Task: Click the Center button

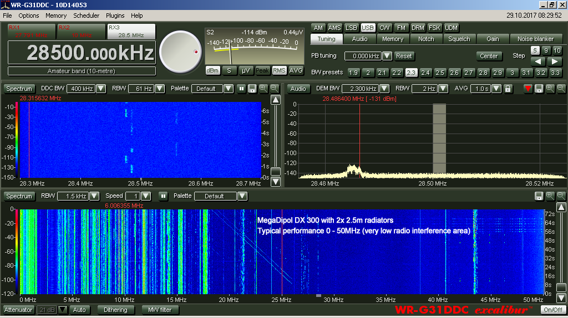Action: (x=489, y=56)
